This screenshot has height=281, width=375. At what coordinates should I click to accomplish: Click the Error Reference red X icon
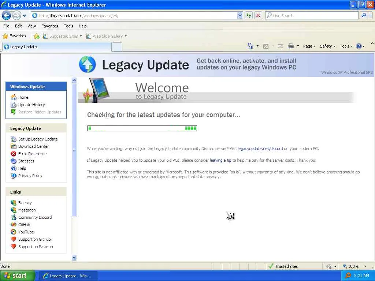click(x=14, y=154)
